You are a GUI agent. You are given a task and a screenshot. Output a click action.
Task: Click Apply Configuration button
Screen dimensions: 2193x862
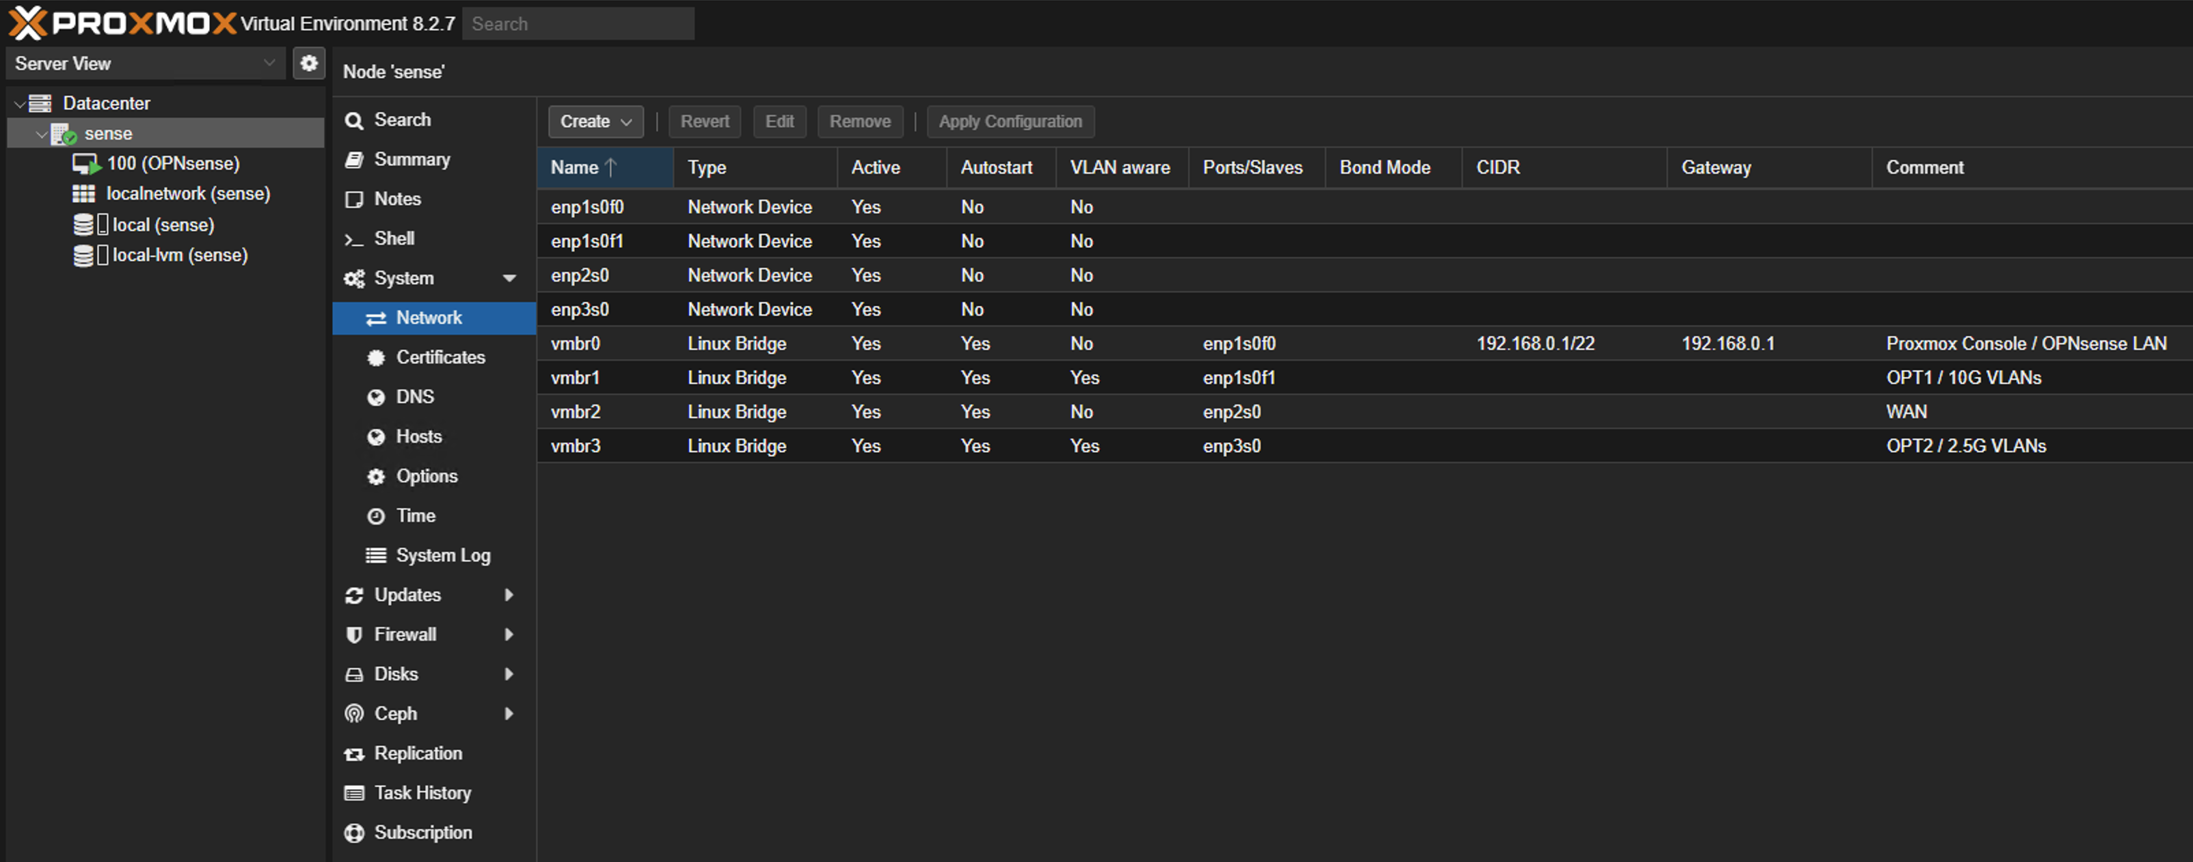[x=1011, y=122]
